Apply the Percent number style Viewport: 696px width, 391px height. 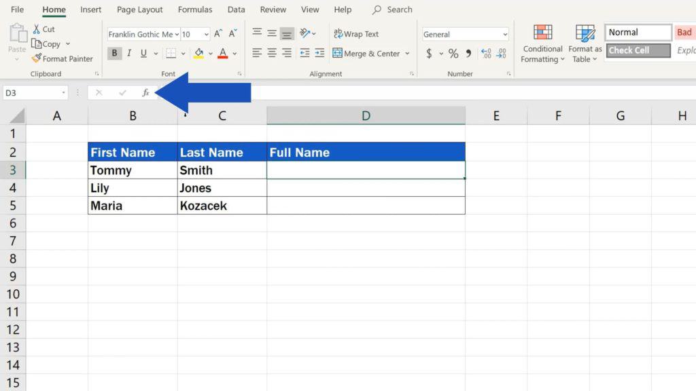coord(453,53)
